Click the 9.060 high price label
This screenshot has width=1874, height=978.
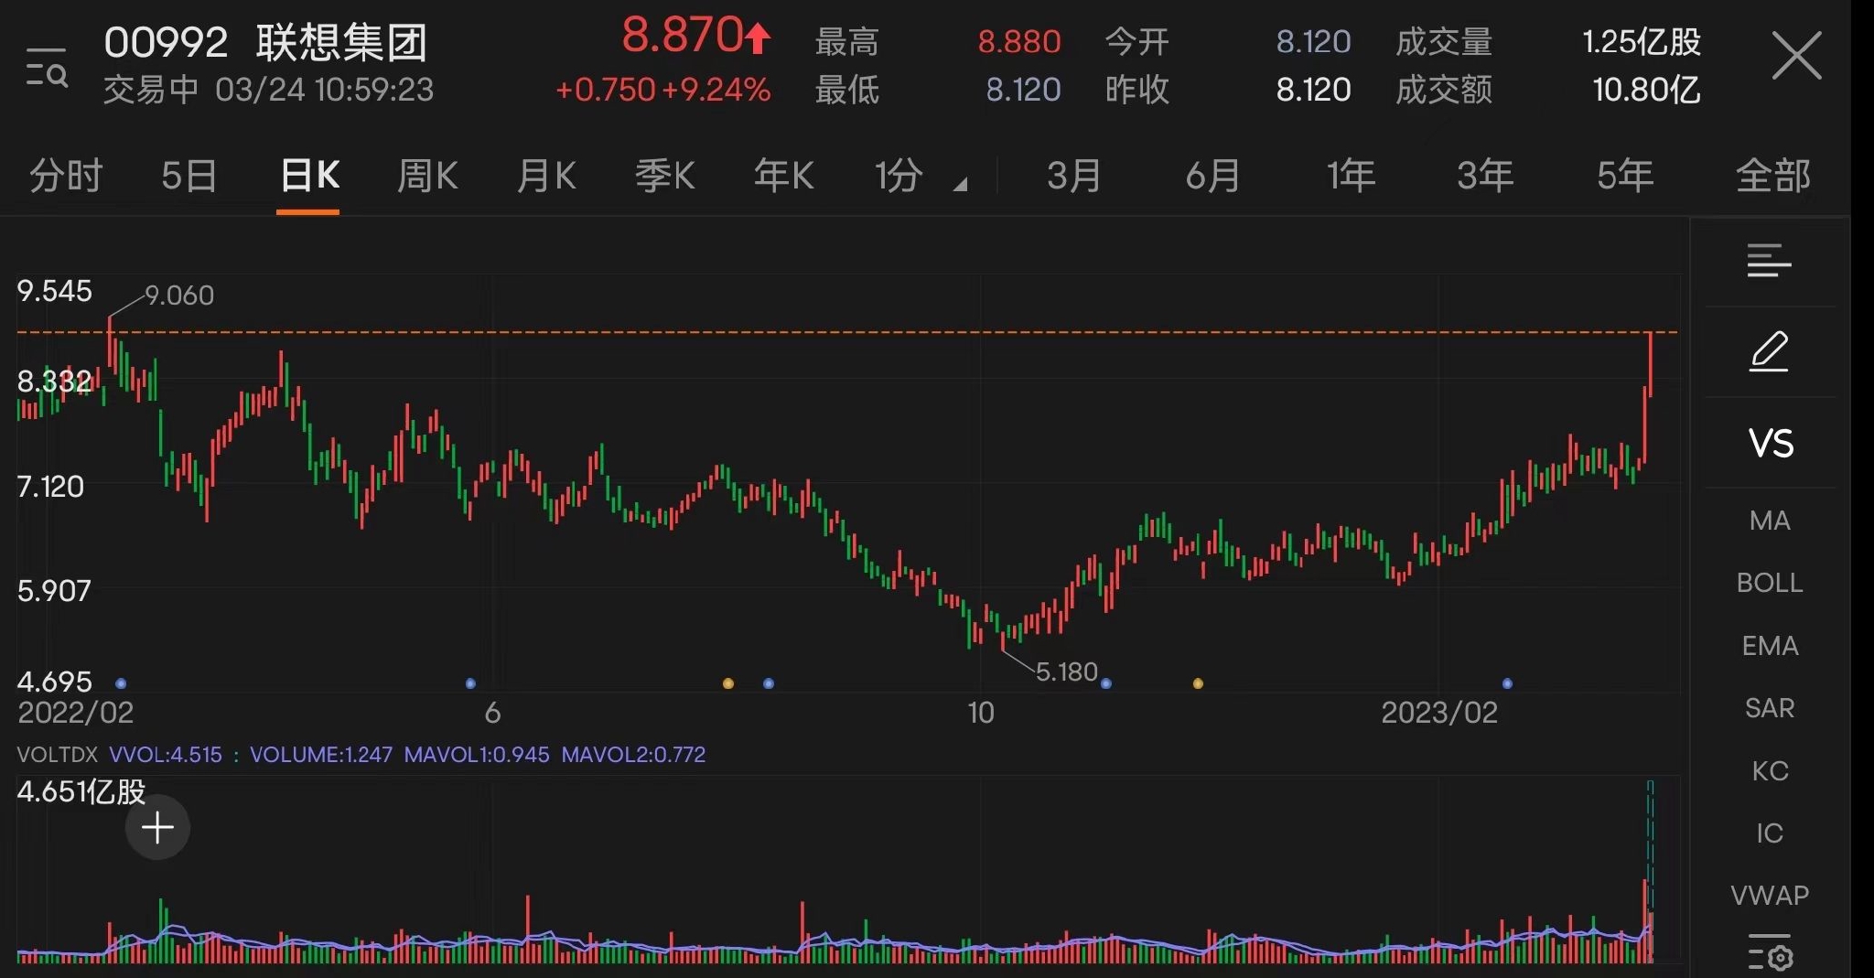(x=179, y=296)
